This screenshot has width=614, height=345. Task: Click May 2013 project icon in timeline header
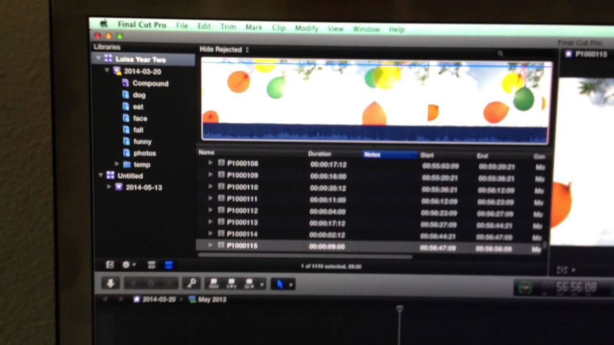point(193,299)
